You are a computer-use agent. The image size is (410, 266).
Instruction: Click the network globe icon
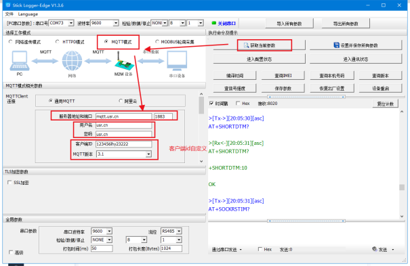tap(72, 60)
